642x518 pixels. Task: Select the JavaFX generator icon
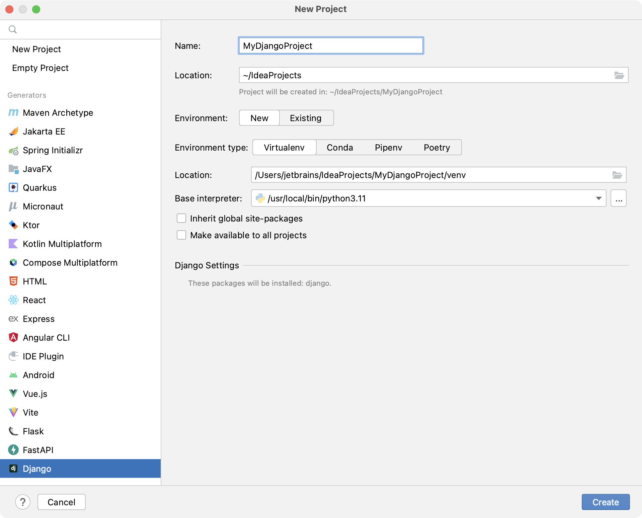click(13, 169)
